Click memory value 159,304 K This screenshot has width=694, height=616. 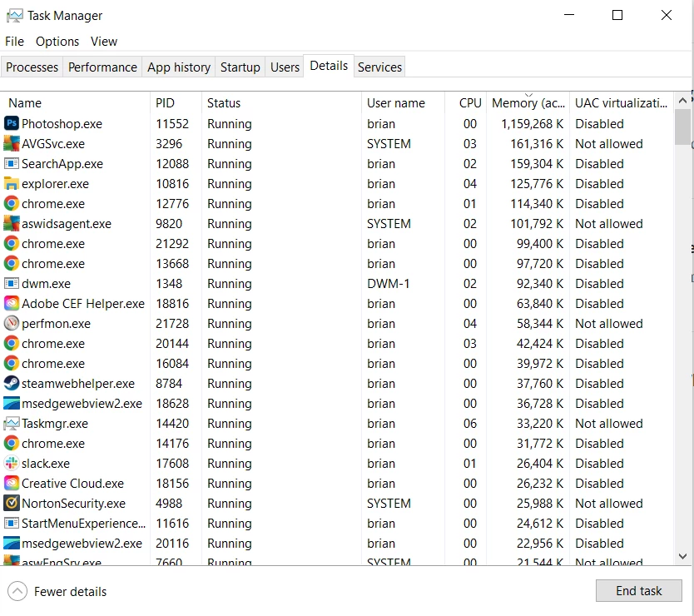tap(537, 163)
